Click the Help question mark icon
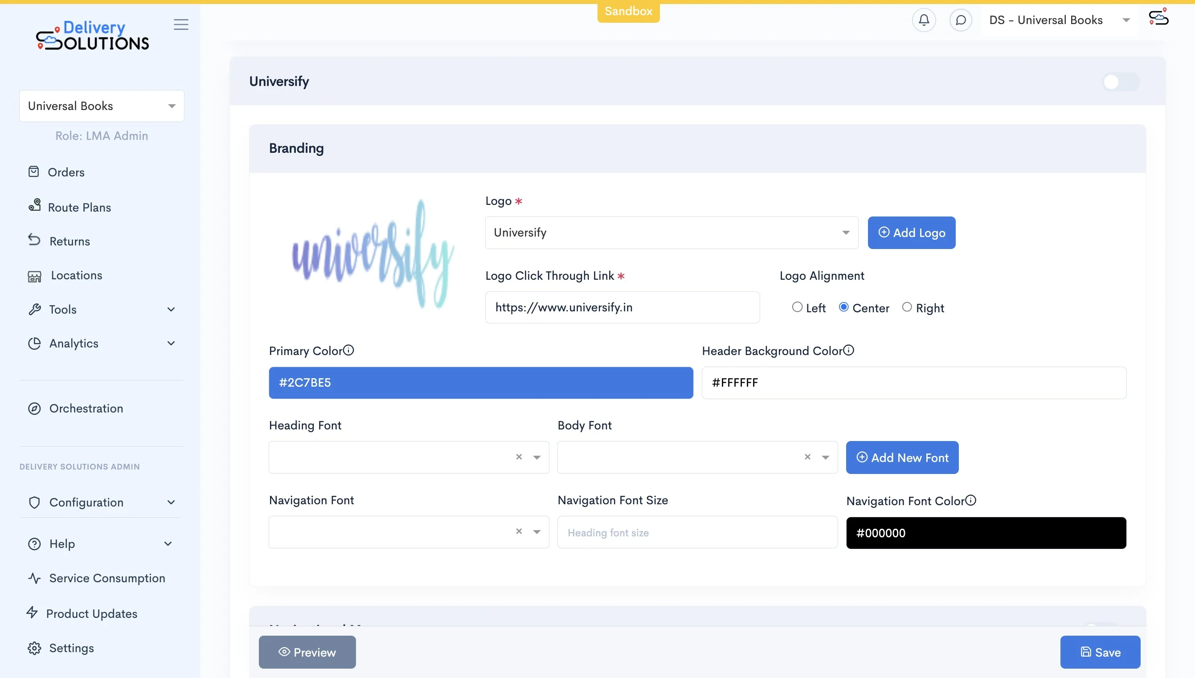Viewport: 1195px width, 678px height. pyautogui.click(x=34, y=544)
